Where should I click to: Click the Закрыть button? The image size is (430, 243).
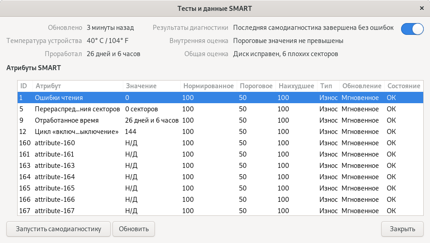(402, 229)
